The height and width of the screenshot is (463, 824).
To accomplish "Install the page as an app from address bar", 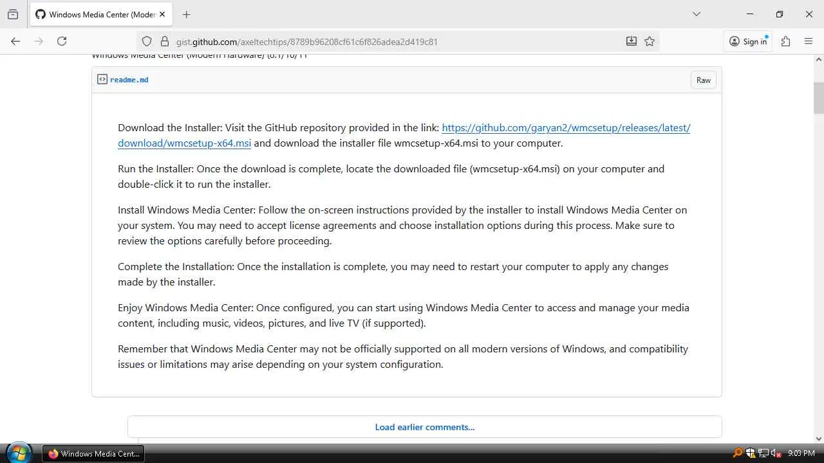I will (632, 41).
